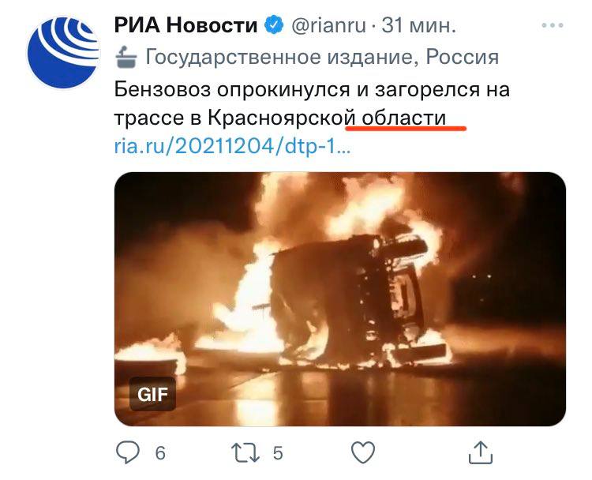Click the reply speech bubble icon
592x480 pixels.
pyautogui.click(x=128, y=452)
